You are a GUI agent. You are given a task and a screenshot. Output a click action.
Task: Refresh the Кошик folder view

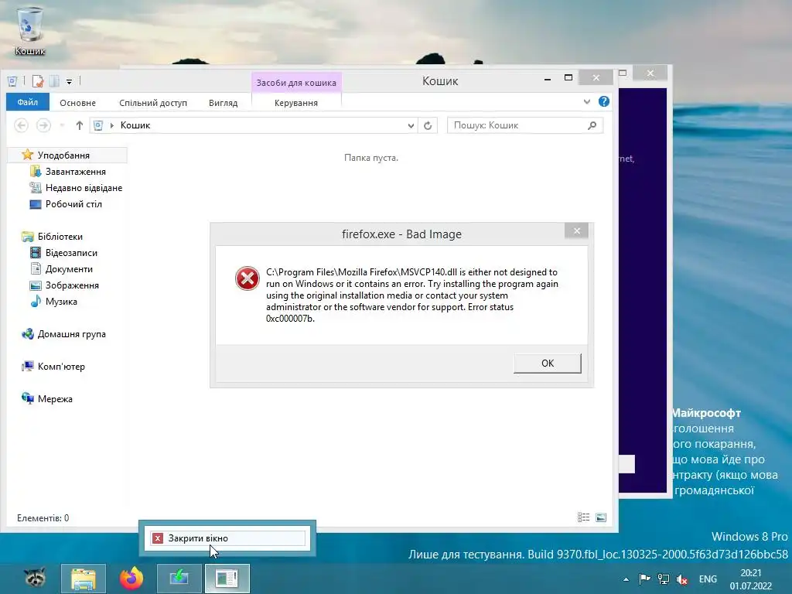[x=428, y=125]
